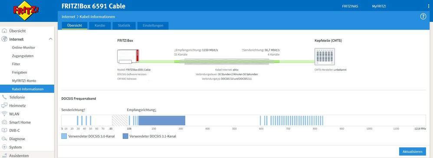Click the wide DOCSIS 3.1 channel block

[x=162, y=120]
